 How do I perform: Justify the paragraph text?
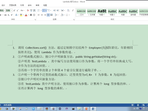(48, 15)
